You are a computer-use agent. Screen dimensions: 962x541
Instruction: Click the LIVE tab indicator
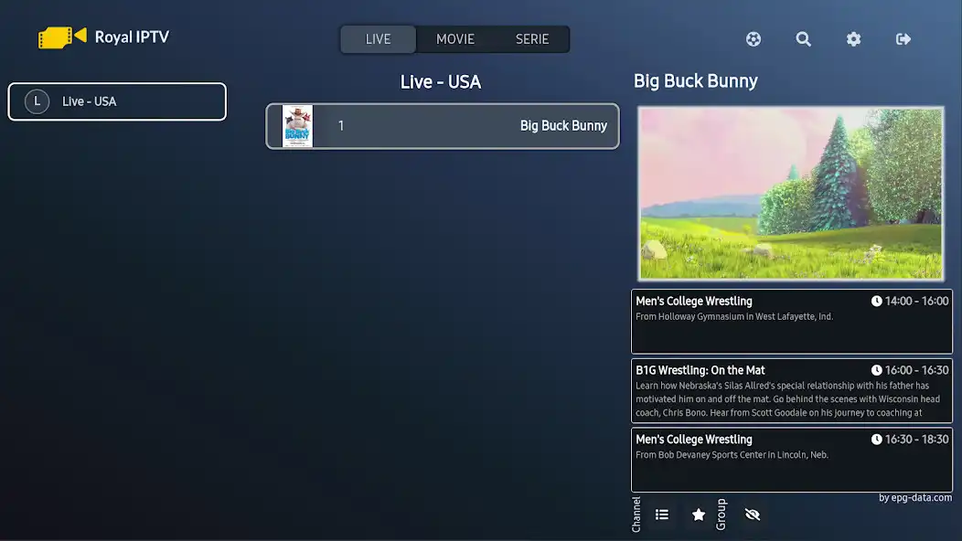tap(377, 38)
